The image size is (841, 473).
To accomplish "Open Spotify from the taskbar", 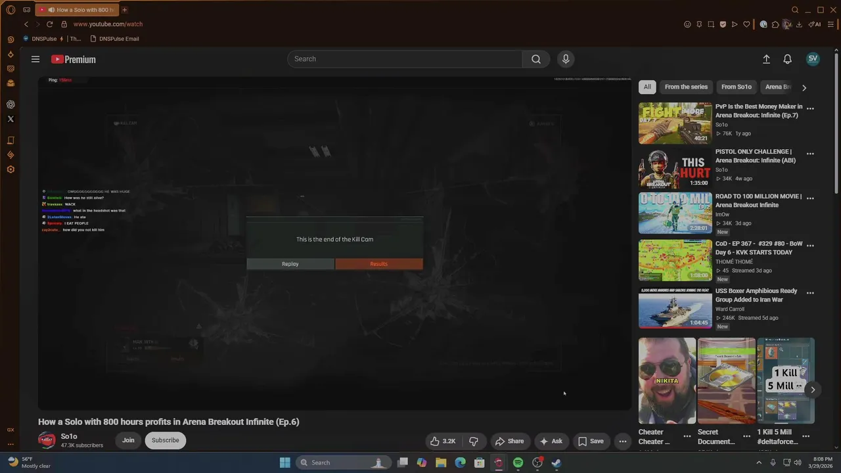I will [518, 462].
